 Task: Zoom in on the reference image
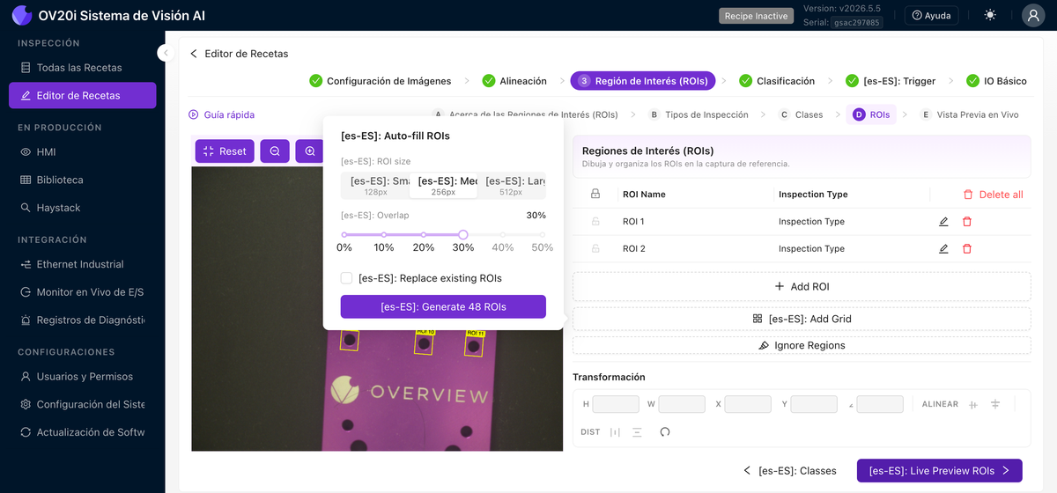coord(310,151)
